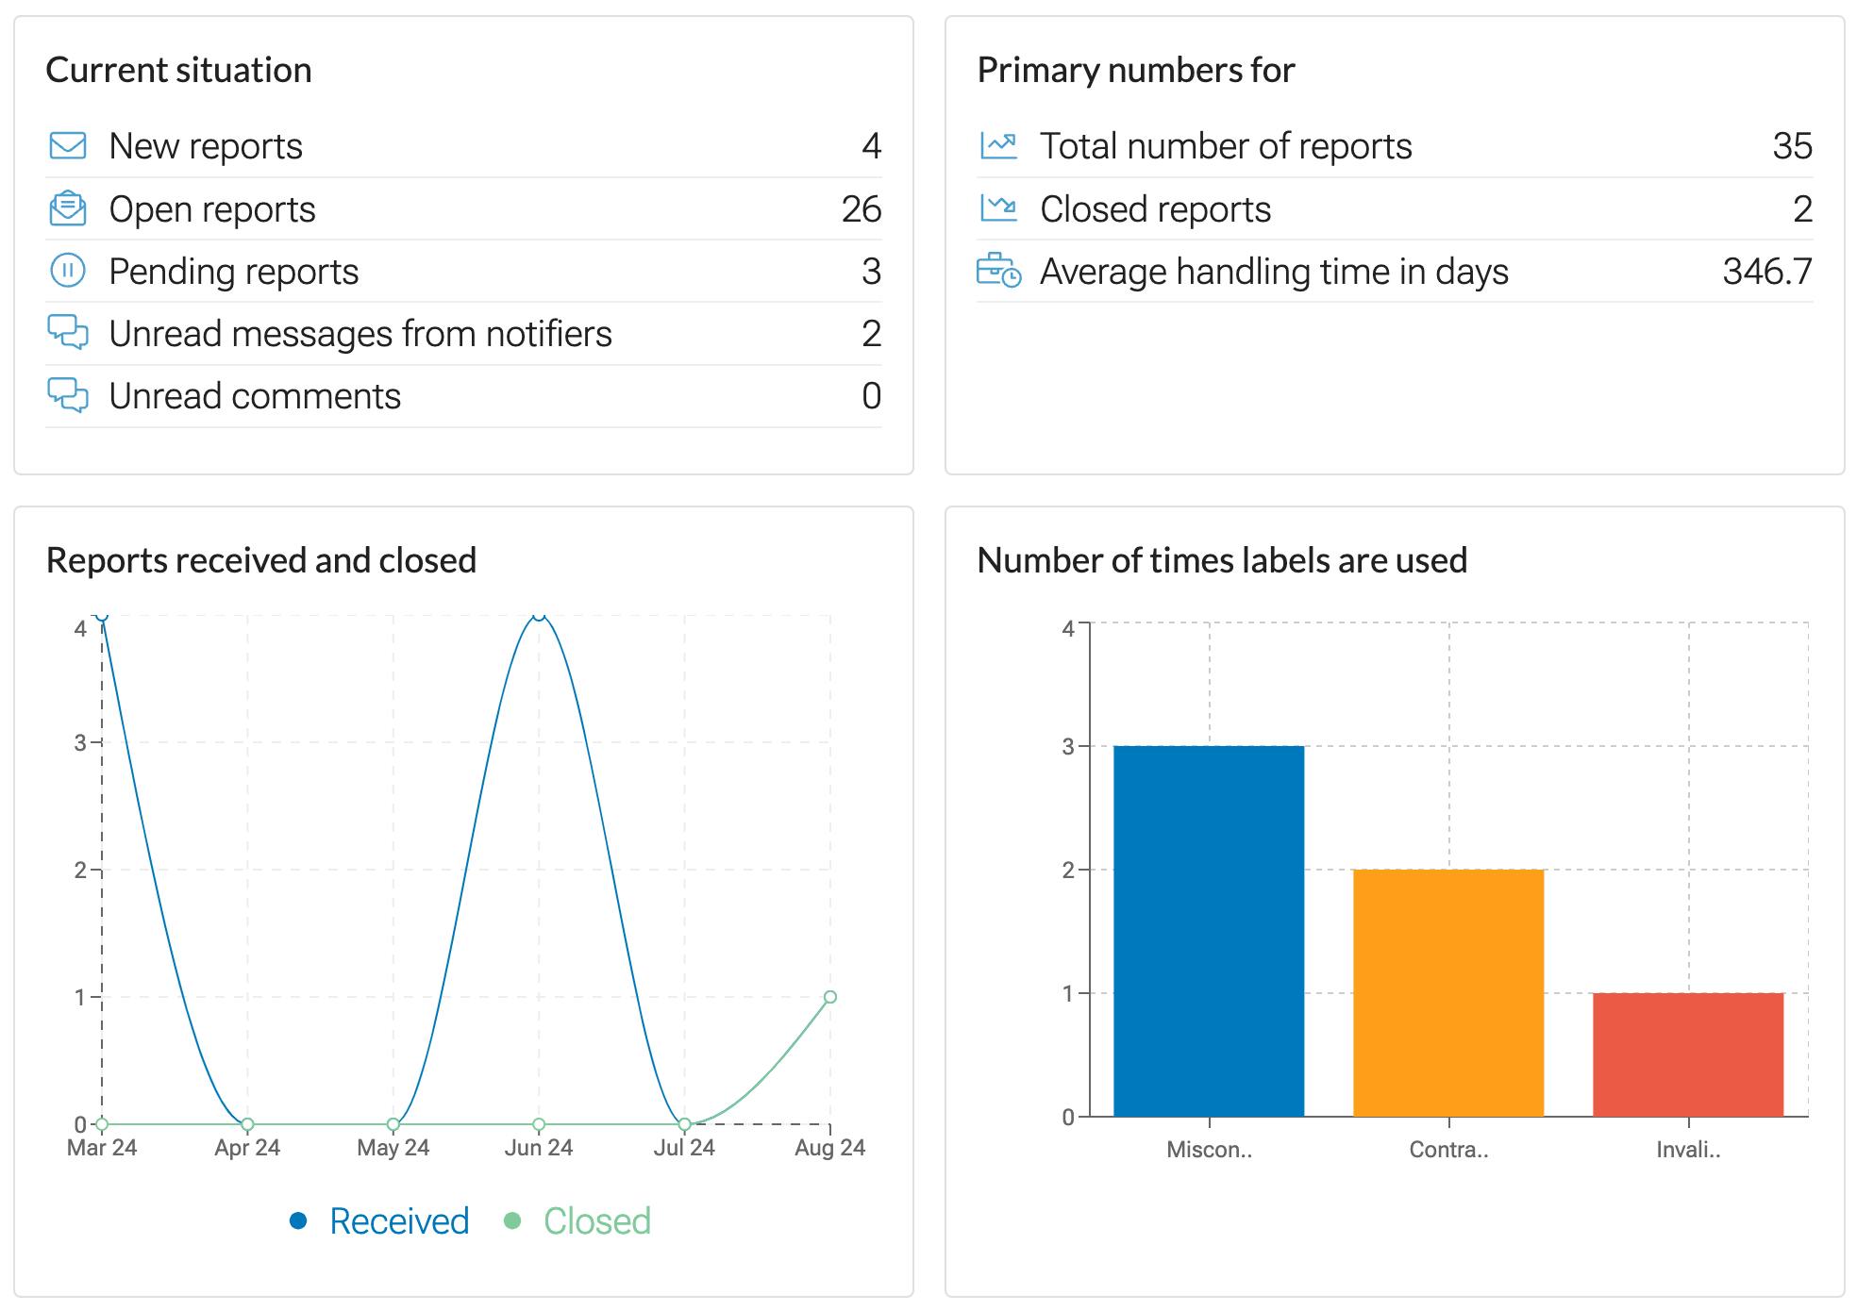The width and height of the screenshot is (1857, 1311).
Task: Click the Invali.. axis label
Action: (x=1688, y=1150)
